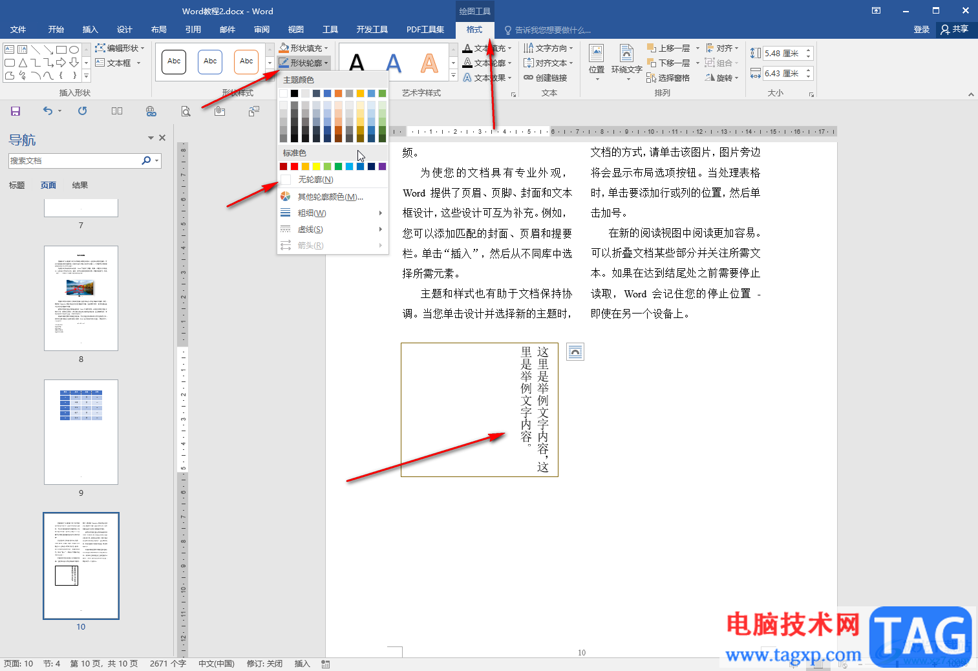Select page 8 thumbnail in navigation

click(81, 298)
